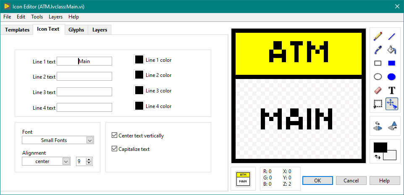Select the Line drawing tool
The image size is (404, 195).
click(391, 37)
